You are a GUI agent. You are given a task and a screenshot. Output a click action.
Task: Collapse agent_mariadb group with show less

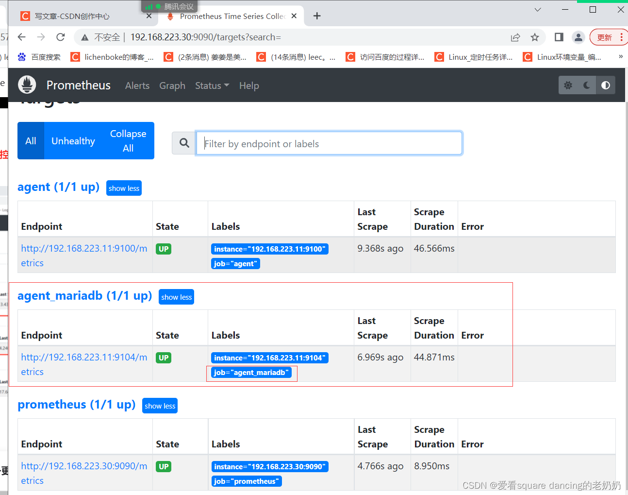coord(176,297)
